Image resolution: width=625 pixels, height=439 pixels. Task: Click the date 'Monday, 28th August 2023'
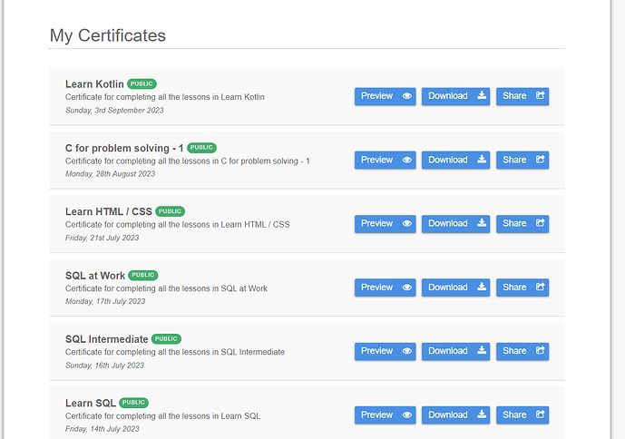(x=110, y=174)
